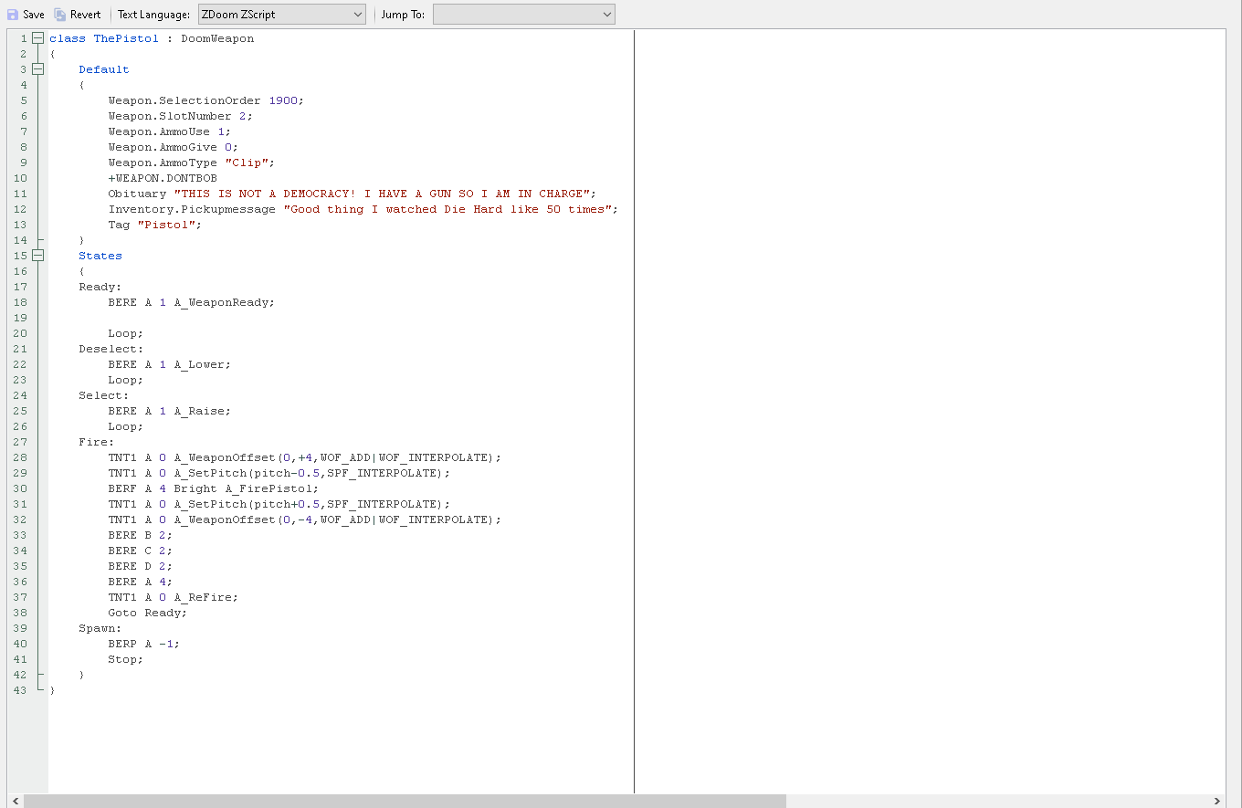Click the 'Text Language:' label
The height and width of the screenshot is (808, 1242).
pyautogui.click(x=153, y=15)
